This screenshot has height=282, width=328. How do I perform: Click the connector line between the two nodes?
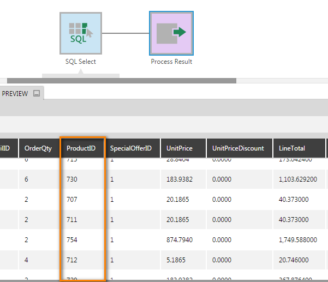[126, 33]
